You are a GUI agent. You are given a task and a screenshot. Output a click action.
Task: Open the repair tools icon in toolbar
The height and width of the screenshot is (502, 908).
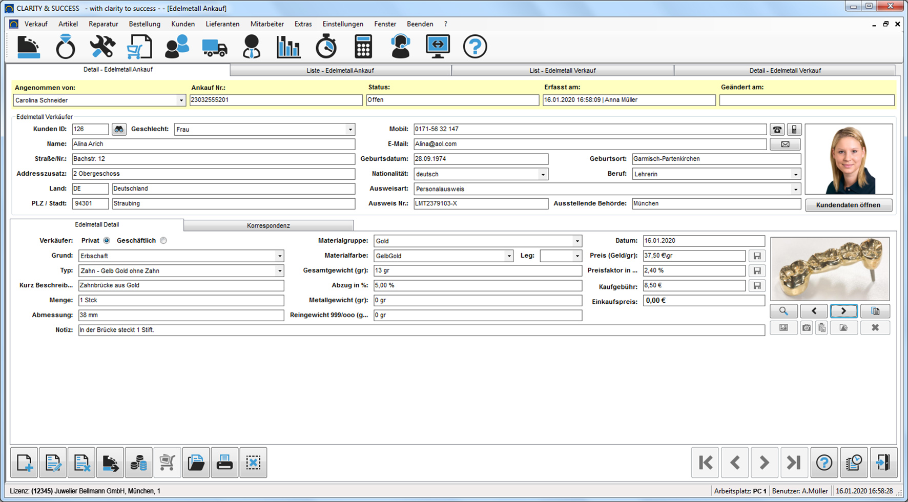click(x=102, y=47)
